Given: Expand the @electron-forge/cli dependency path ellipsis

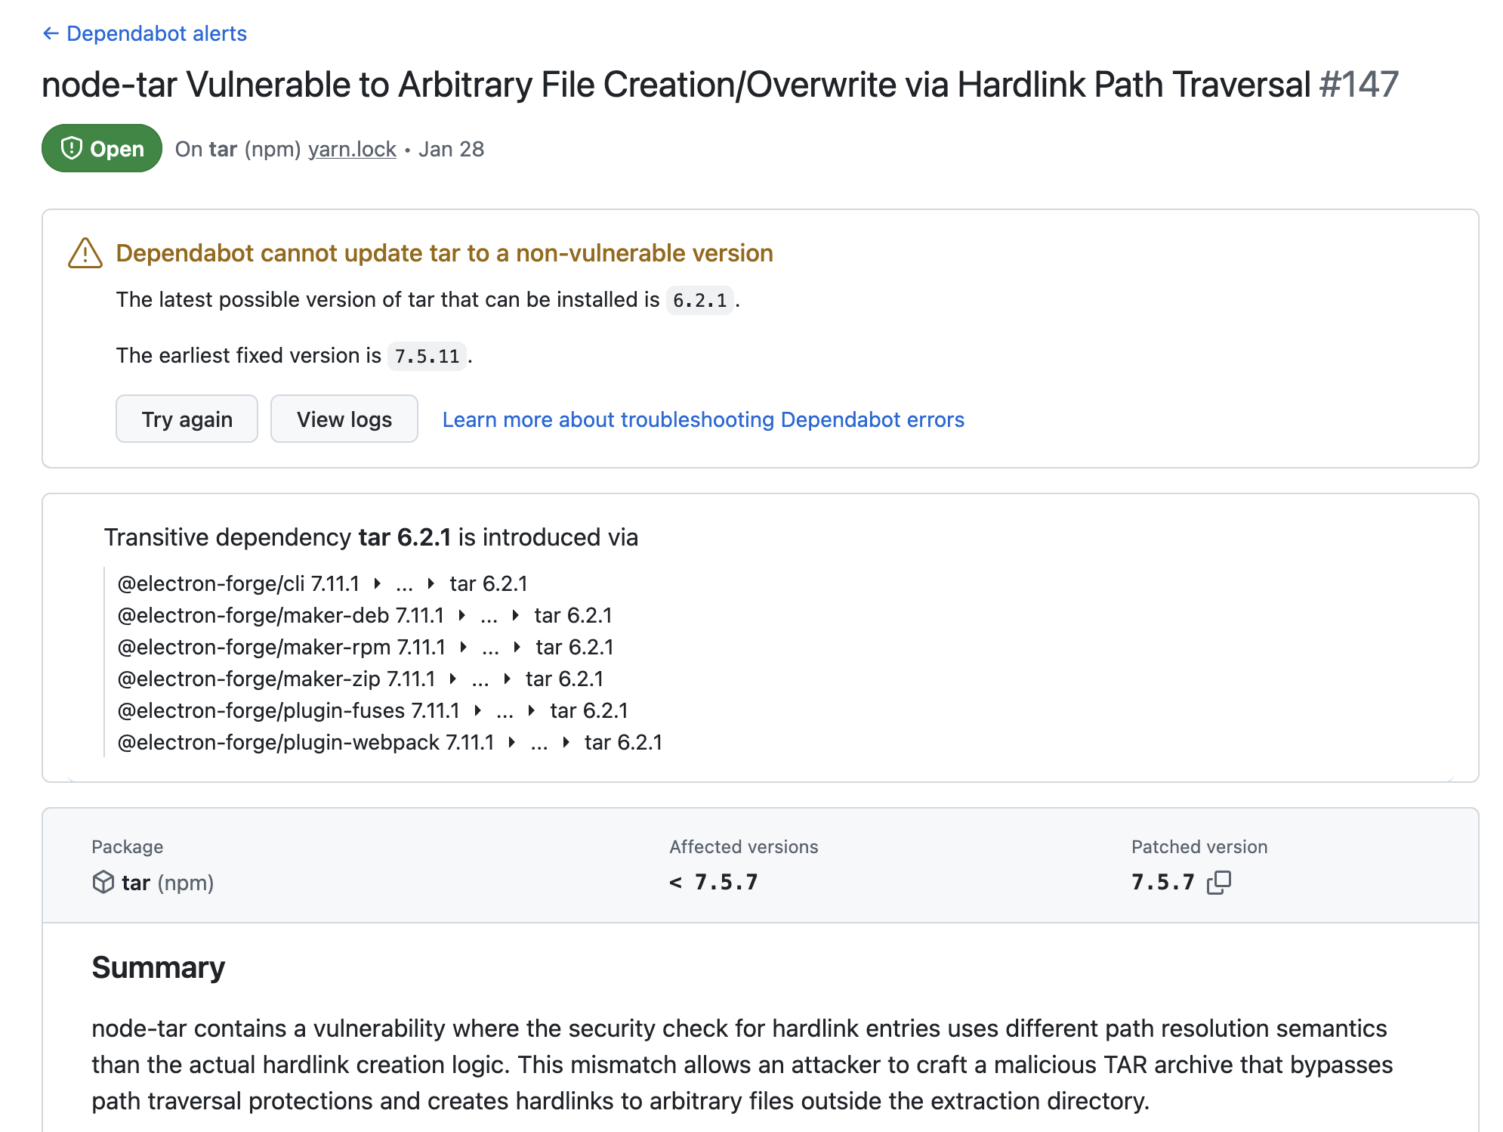Looking at the screenshot, I should click(404, 584).
